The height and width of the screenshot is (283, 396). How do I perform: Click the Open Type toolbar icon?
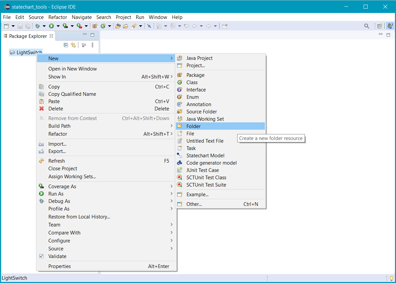(118, 26)
